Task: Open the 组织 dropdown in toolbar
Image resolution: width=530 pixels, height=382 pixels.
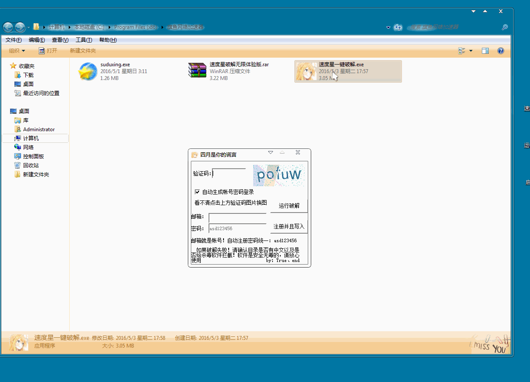Action: click(17, 51)
